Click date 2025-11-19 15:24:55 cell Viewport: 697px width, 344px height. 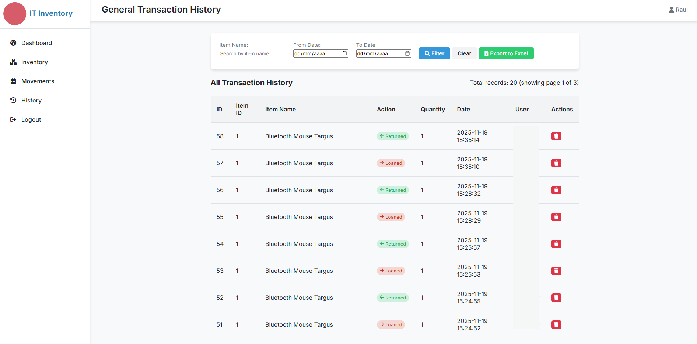pos(472,298)
